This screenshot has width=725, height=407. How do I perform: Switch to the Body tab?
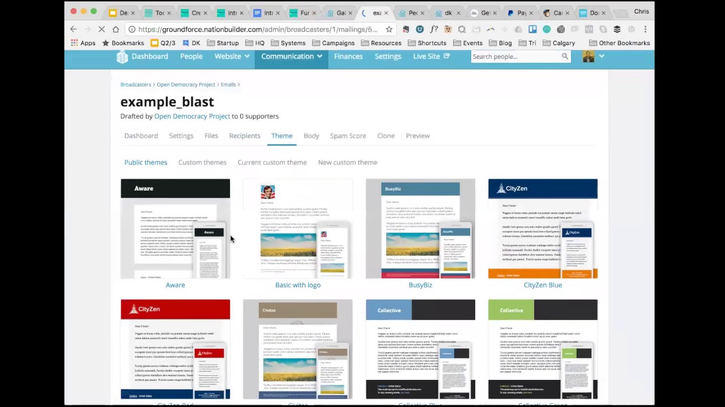(x=312, y=136)
